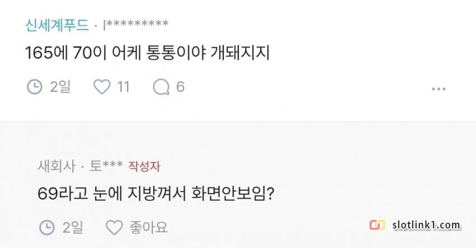Click the 2일 timestamp on the top comment

pyautogui.click(x=60, y=87)
